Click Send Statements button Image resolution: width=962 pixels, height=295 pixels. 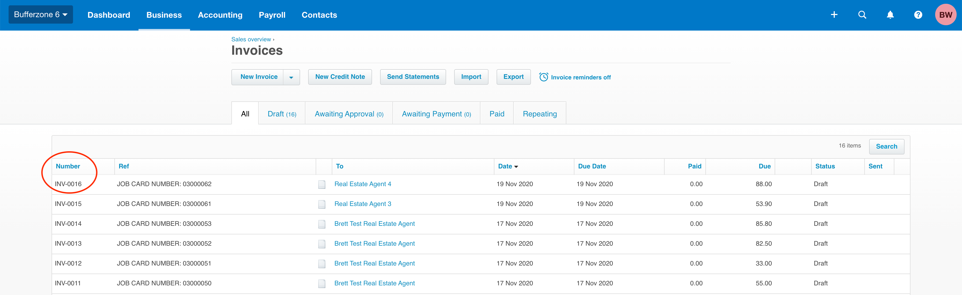tap(413, 77)
